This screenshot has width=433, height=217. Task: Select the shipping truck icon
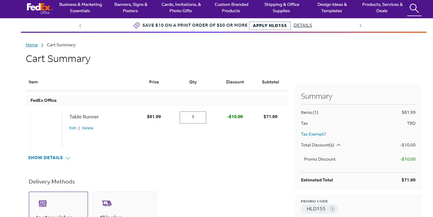pos(107,203)
